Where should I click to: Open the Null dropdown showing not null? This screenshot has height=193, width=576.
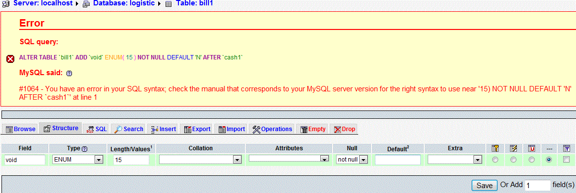(352, 160)
